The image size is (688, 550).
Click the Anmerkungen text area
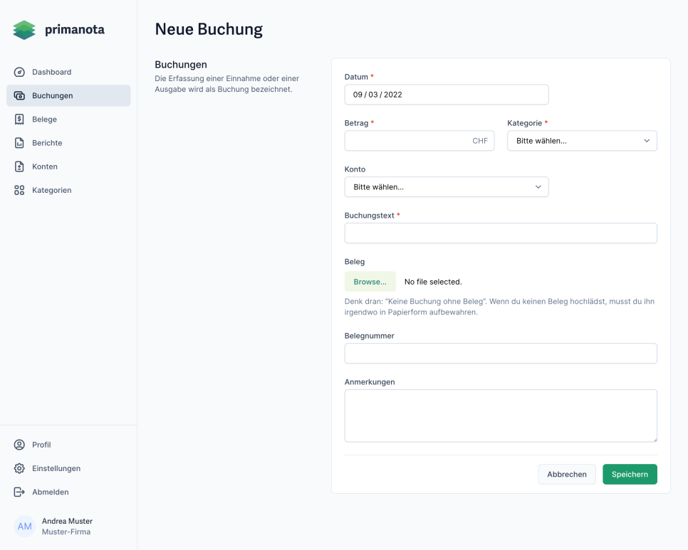(x=501, y=416)
